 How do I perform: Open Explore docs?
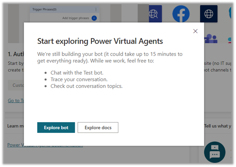tap(98, 128)
